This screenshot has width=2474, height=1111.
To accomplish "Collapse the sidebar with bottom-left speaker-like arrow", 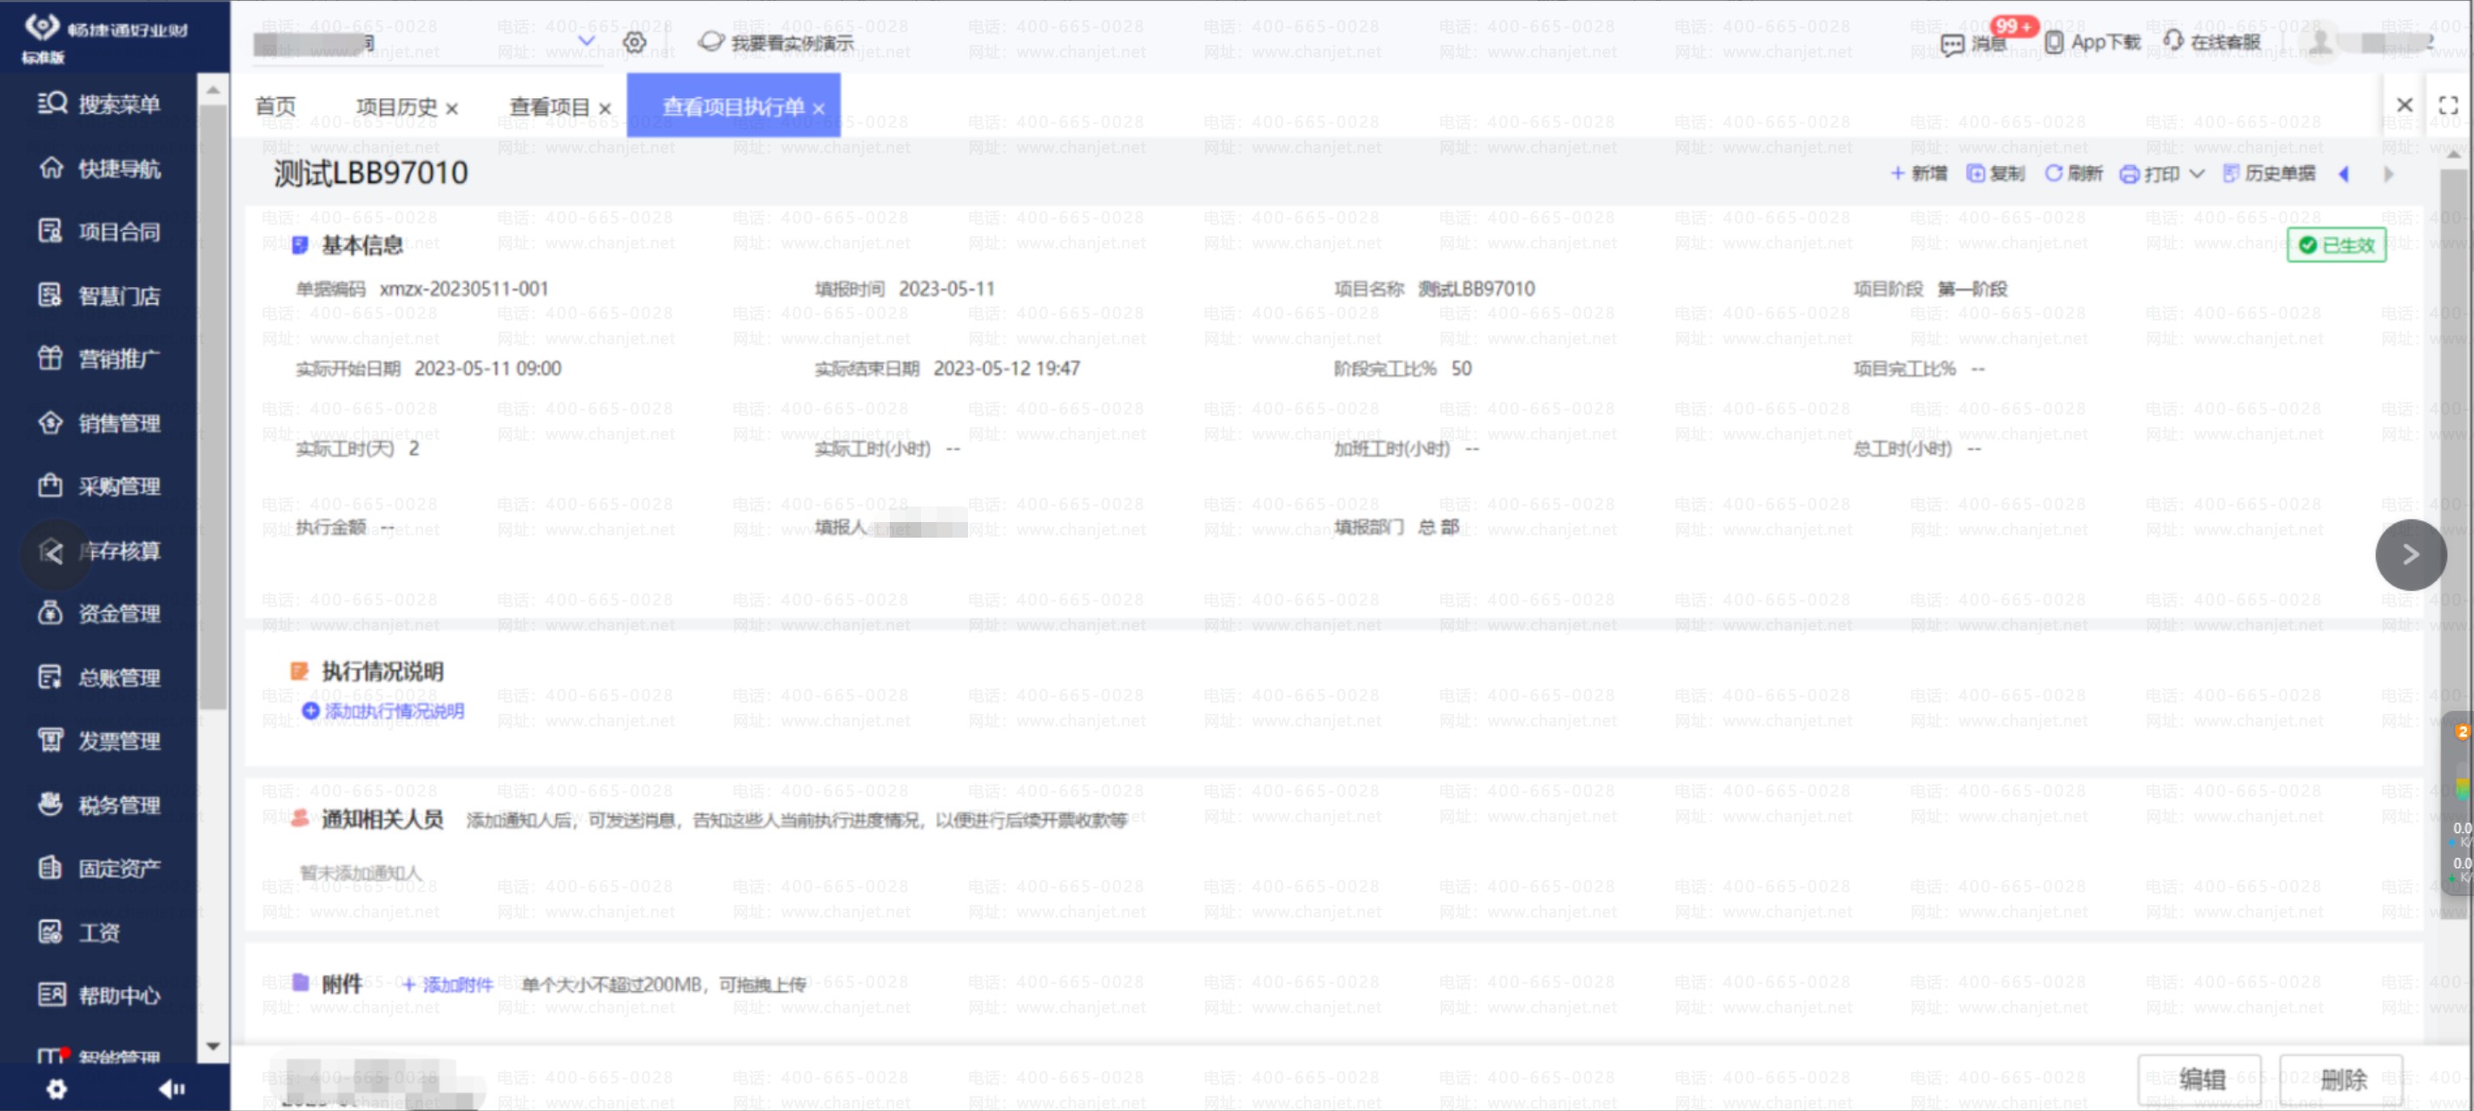I will pos(171,1088).
